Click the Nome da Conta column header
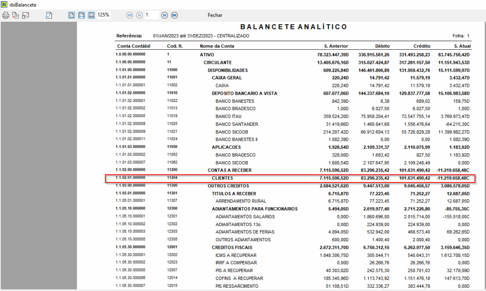The height and width of the screenshot is (291, 486). coord(217,46)
